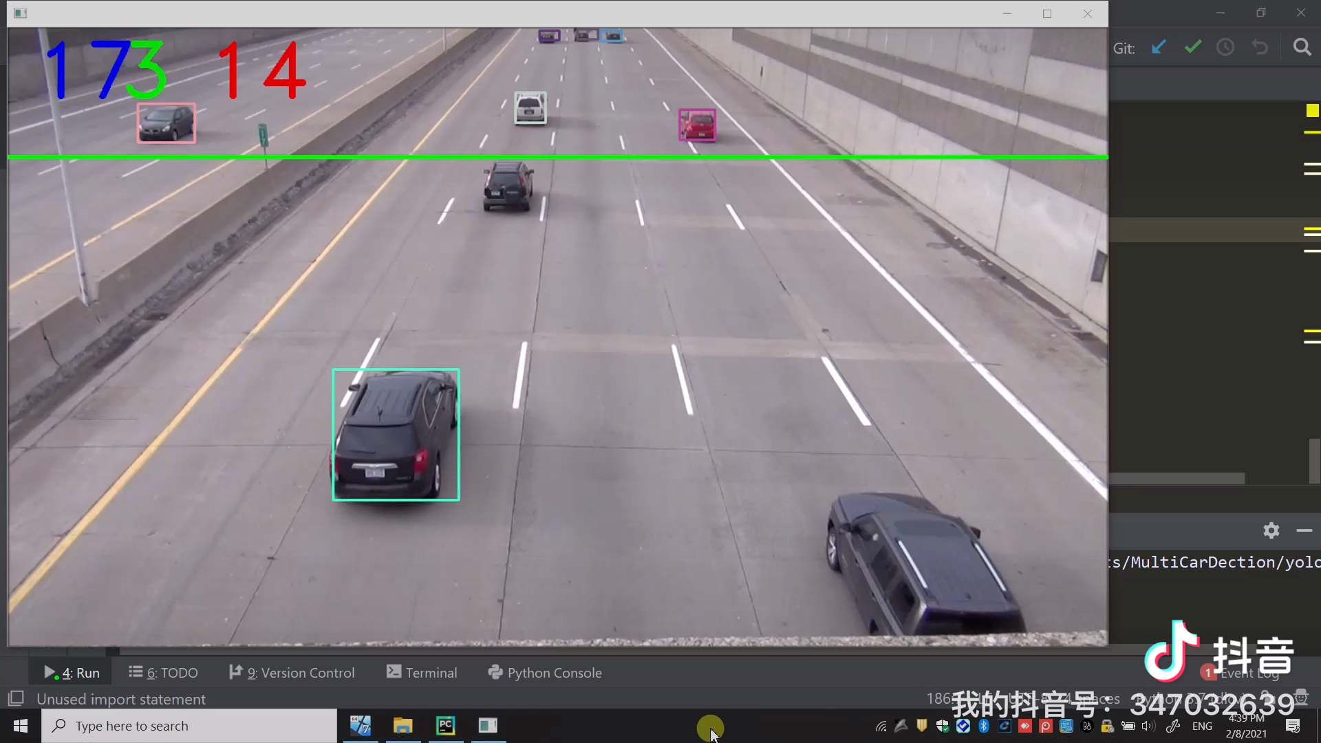Hide the Run panel with minus icon
Screen dimensions: 1321x743
(x=1304, y=530)
